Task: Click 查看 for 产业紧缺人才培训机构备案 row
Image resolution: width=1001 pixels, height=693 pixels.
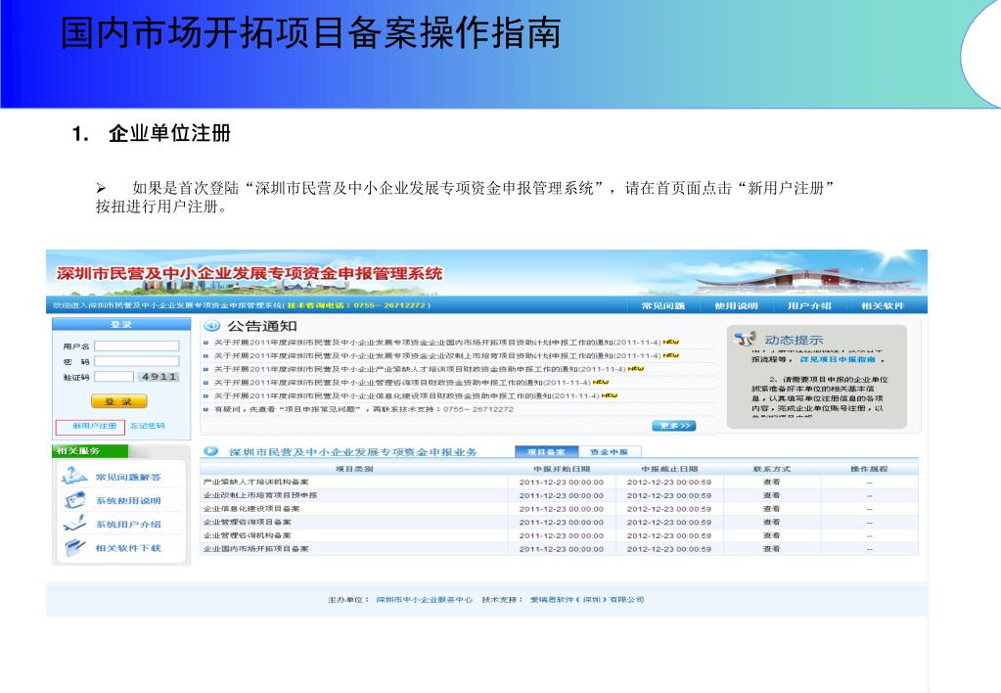Action: (x=771, y=483)
